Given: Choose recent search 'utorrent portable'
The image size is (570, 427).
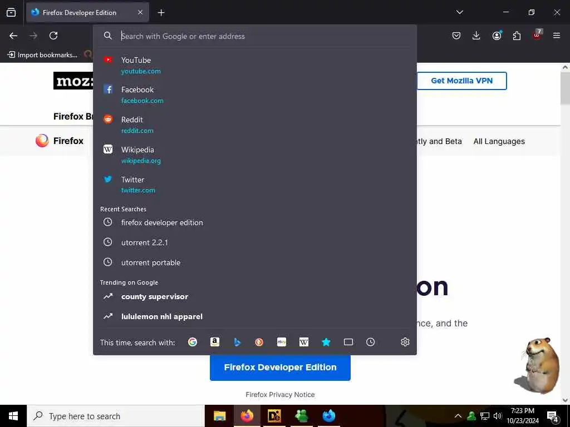Looking at the screenshot, I should 255,262.
